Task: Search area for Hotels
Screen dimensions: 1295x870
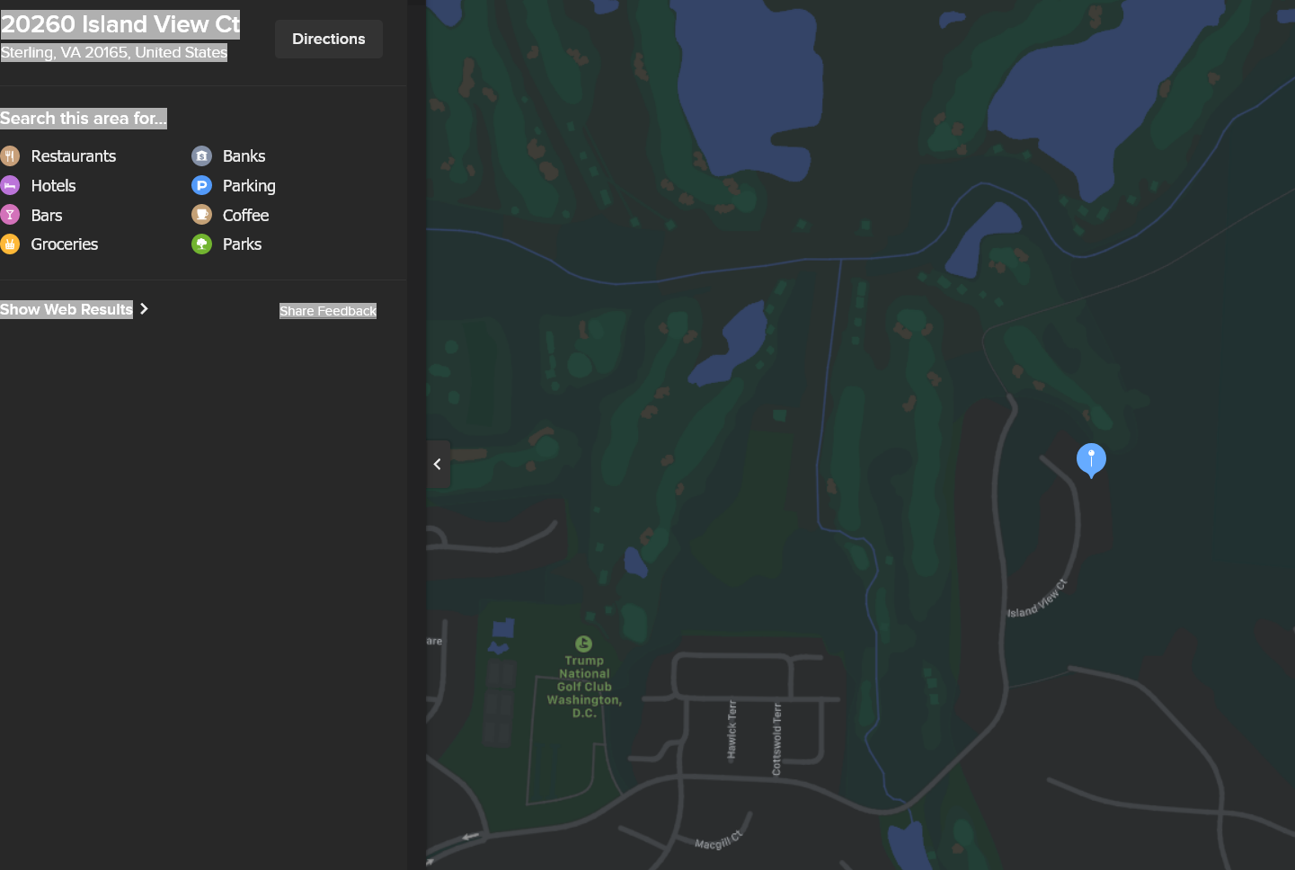Action: 54,185
